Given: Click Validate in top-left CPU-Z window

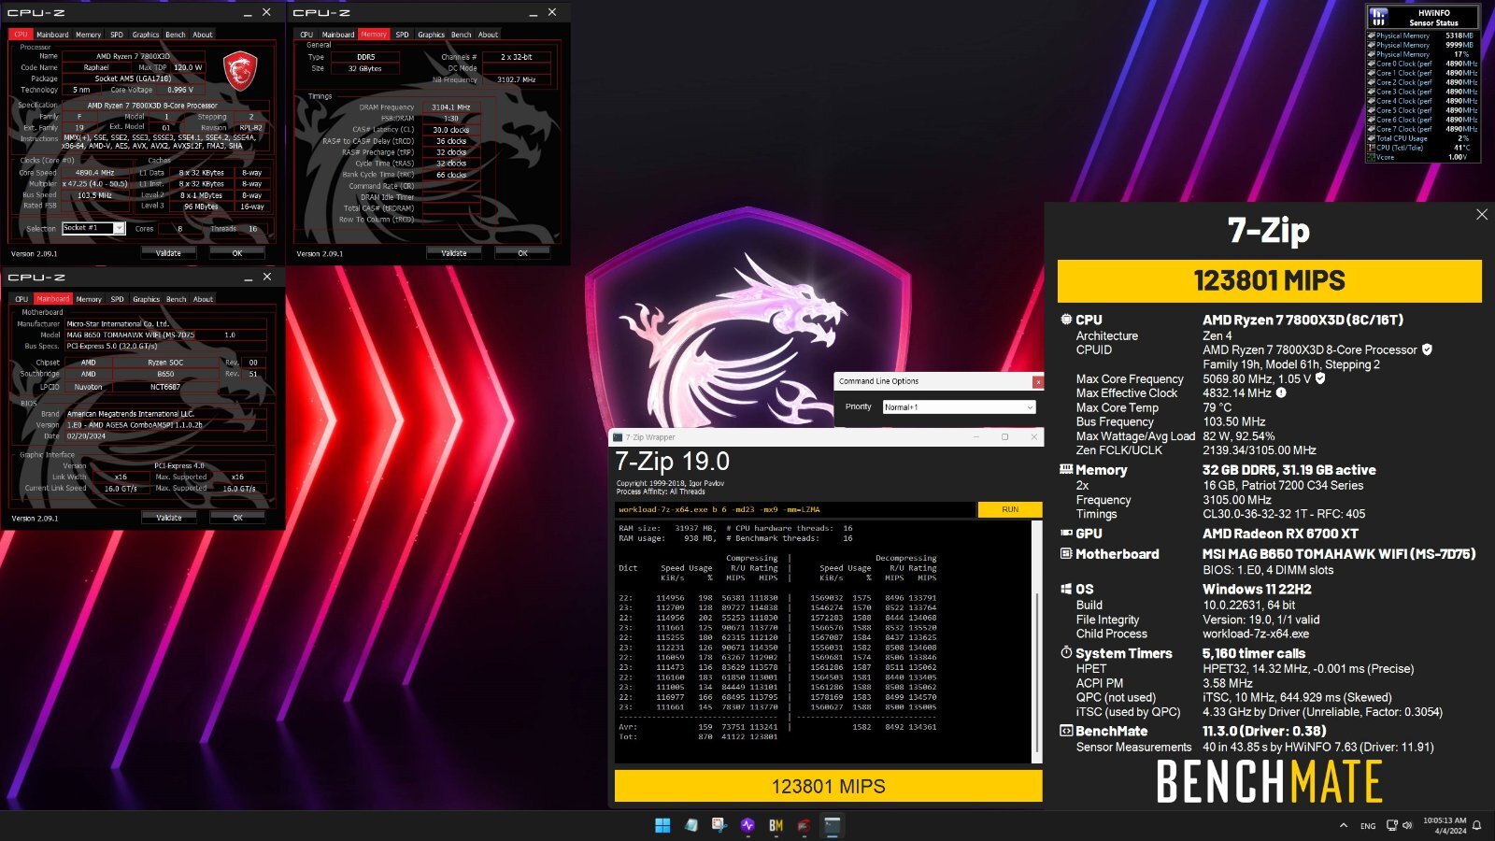Looking at the screenshot, I should click(168, 253).
